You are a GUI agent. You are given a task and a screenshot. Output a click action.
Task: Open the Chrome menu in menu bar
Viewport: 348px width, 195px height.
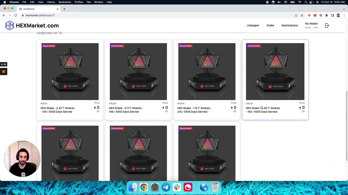point(14,2)
